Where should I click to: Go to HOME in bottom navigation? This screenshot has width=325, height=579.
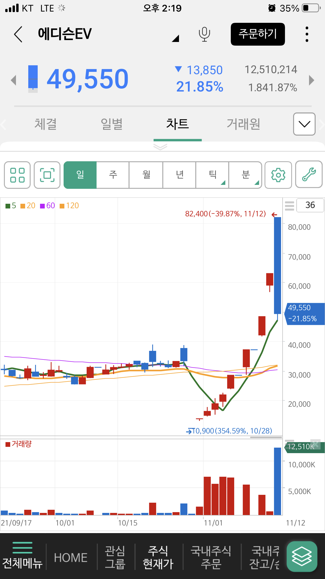tap(71, 557)
